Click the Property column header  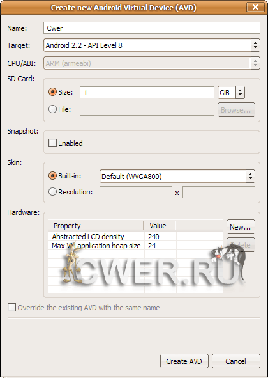96,226
